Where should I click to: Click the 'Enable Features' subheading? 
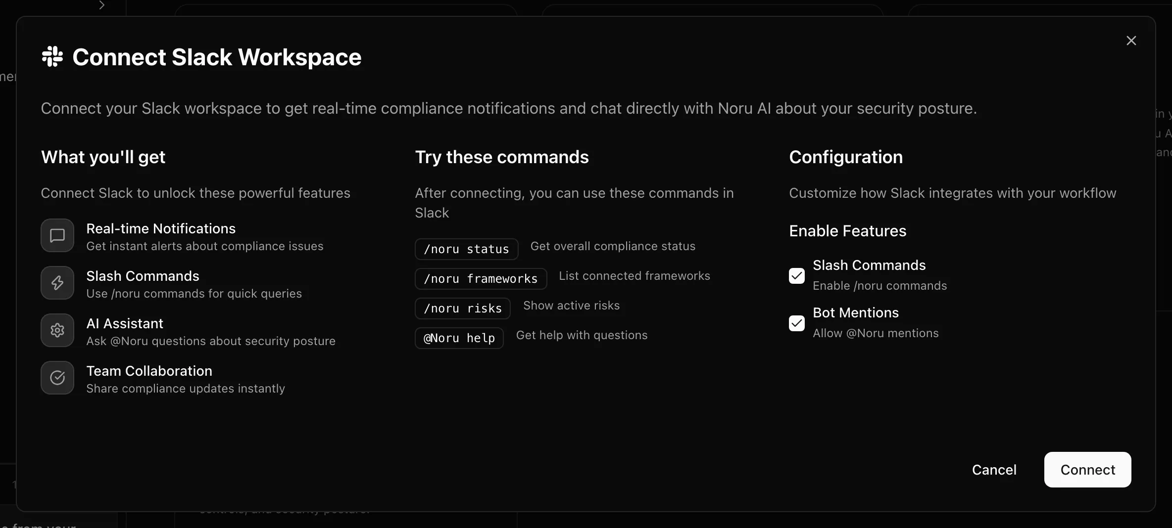click(x=847, y=231)
